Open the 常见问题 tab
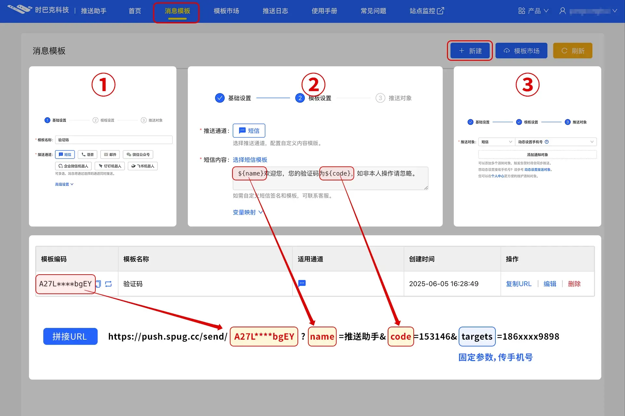This screenshot has height=416, width=625. click(x=373, y=11)
